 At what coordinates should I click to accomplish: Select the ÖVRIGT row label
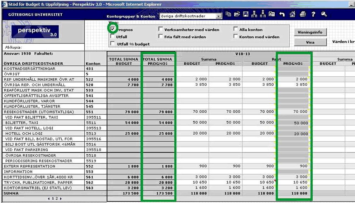point(12,74)
